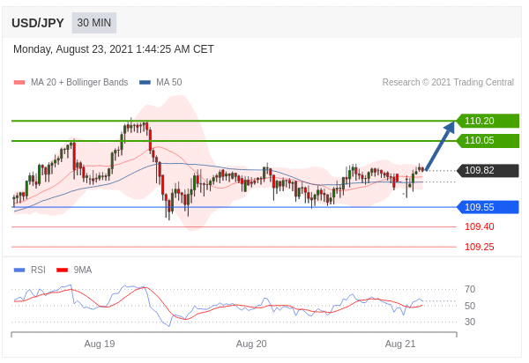Click the 9MA red legend swatch

point(62,270)
